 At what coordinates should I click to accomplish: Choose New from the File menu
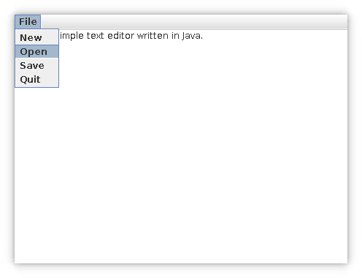36,37
